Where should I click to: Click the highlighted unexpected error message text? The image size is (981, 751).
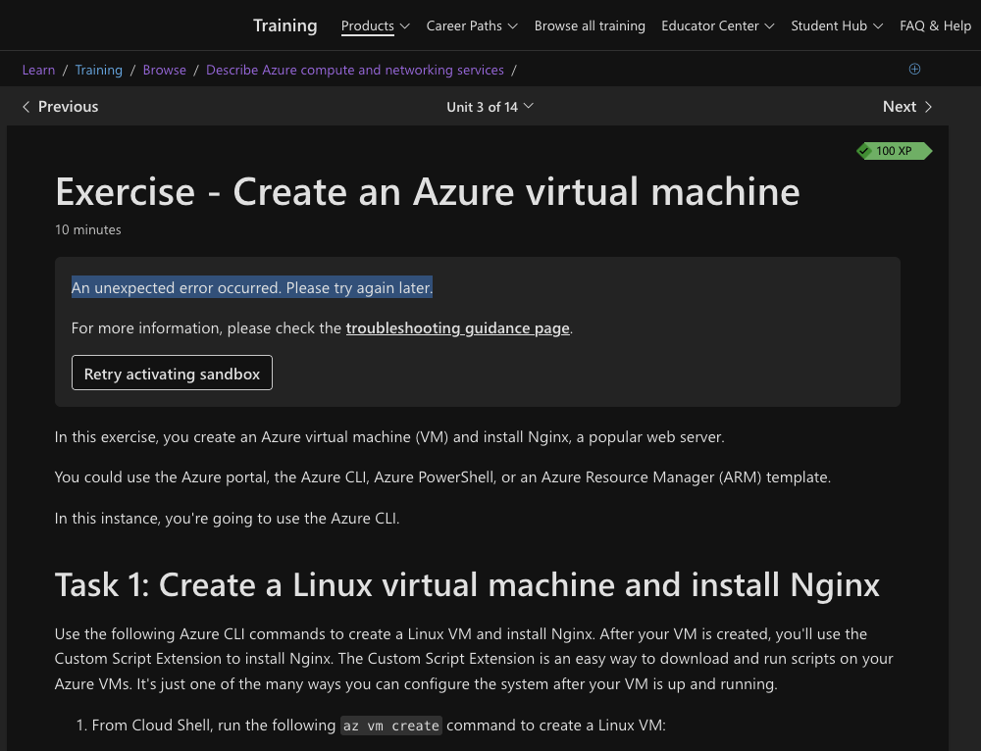(x=251, y=287)
